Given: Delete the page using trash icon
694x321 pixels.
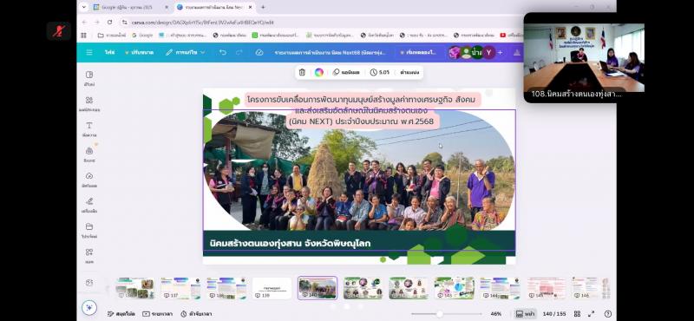Looking at the screenshot, I should 302,72.
